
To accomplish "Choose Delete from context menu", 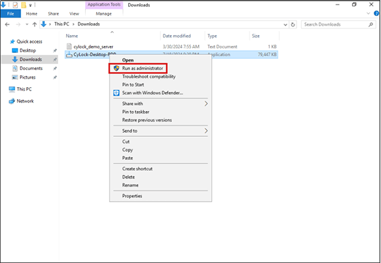I will (x=128, y=177).
